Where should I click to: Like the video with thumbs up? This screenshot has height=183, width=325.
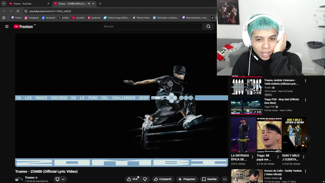tap(132, 179)
